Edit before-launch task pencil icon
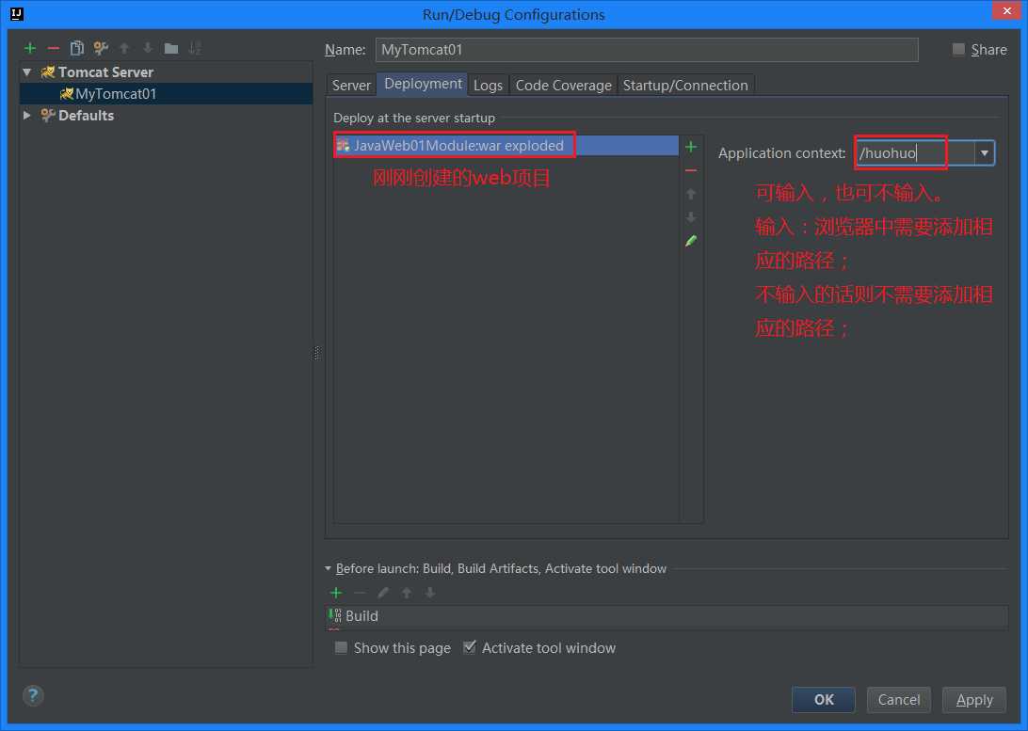 (x=383, y=593)
